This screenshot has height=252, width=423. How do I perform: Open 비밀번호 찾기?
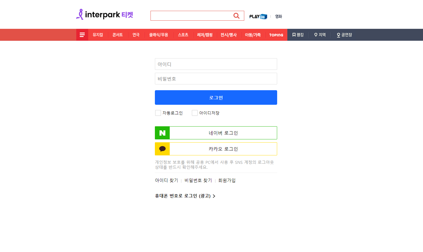[198, 180]
